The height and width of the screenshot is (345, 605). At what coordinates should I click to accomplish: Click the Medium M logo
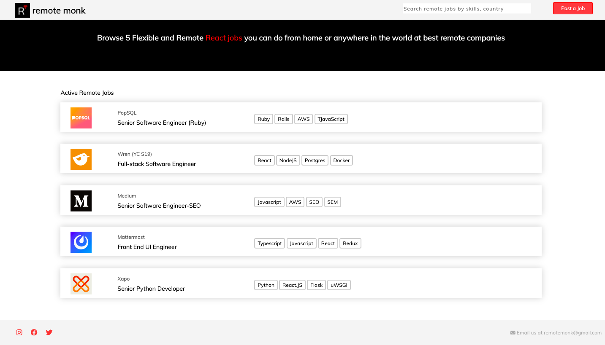pos(81,201)
